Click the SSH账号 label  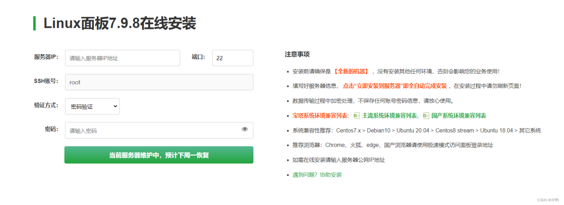point(46,81)
